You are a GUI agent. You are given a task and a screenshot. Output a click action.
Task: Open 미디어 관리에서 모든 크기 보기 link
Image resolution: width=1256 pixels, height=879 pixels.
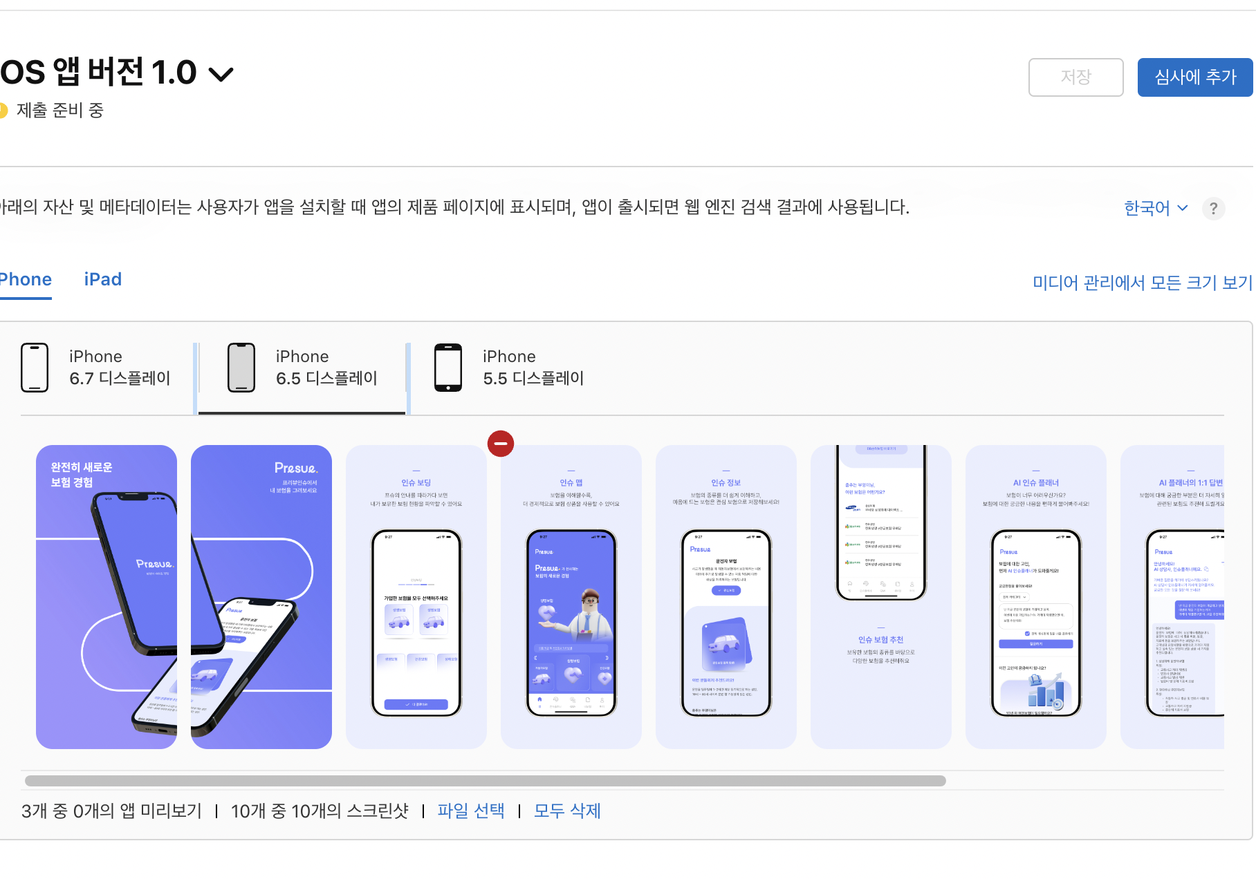coord(1143,282)
